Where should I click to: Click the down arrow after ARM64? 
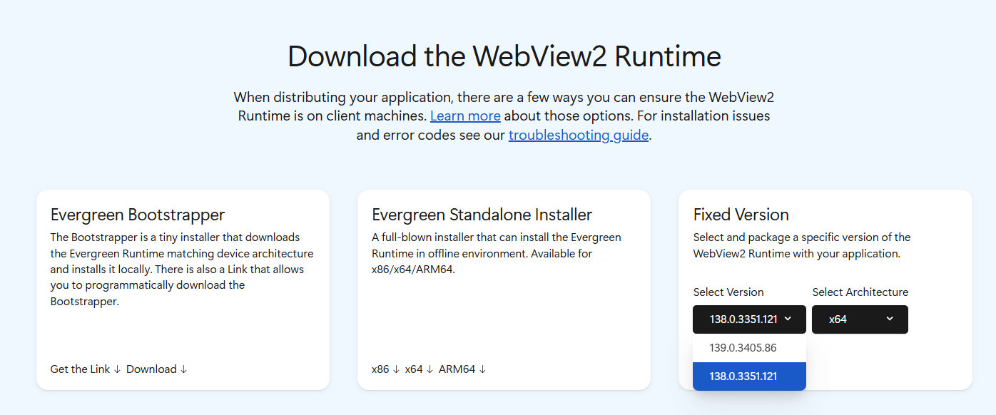click(x=482, y=369)
